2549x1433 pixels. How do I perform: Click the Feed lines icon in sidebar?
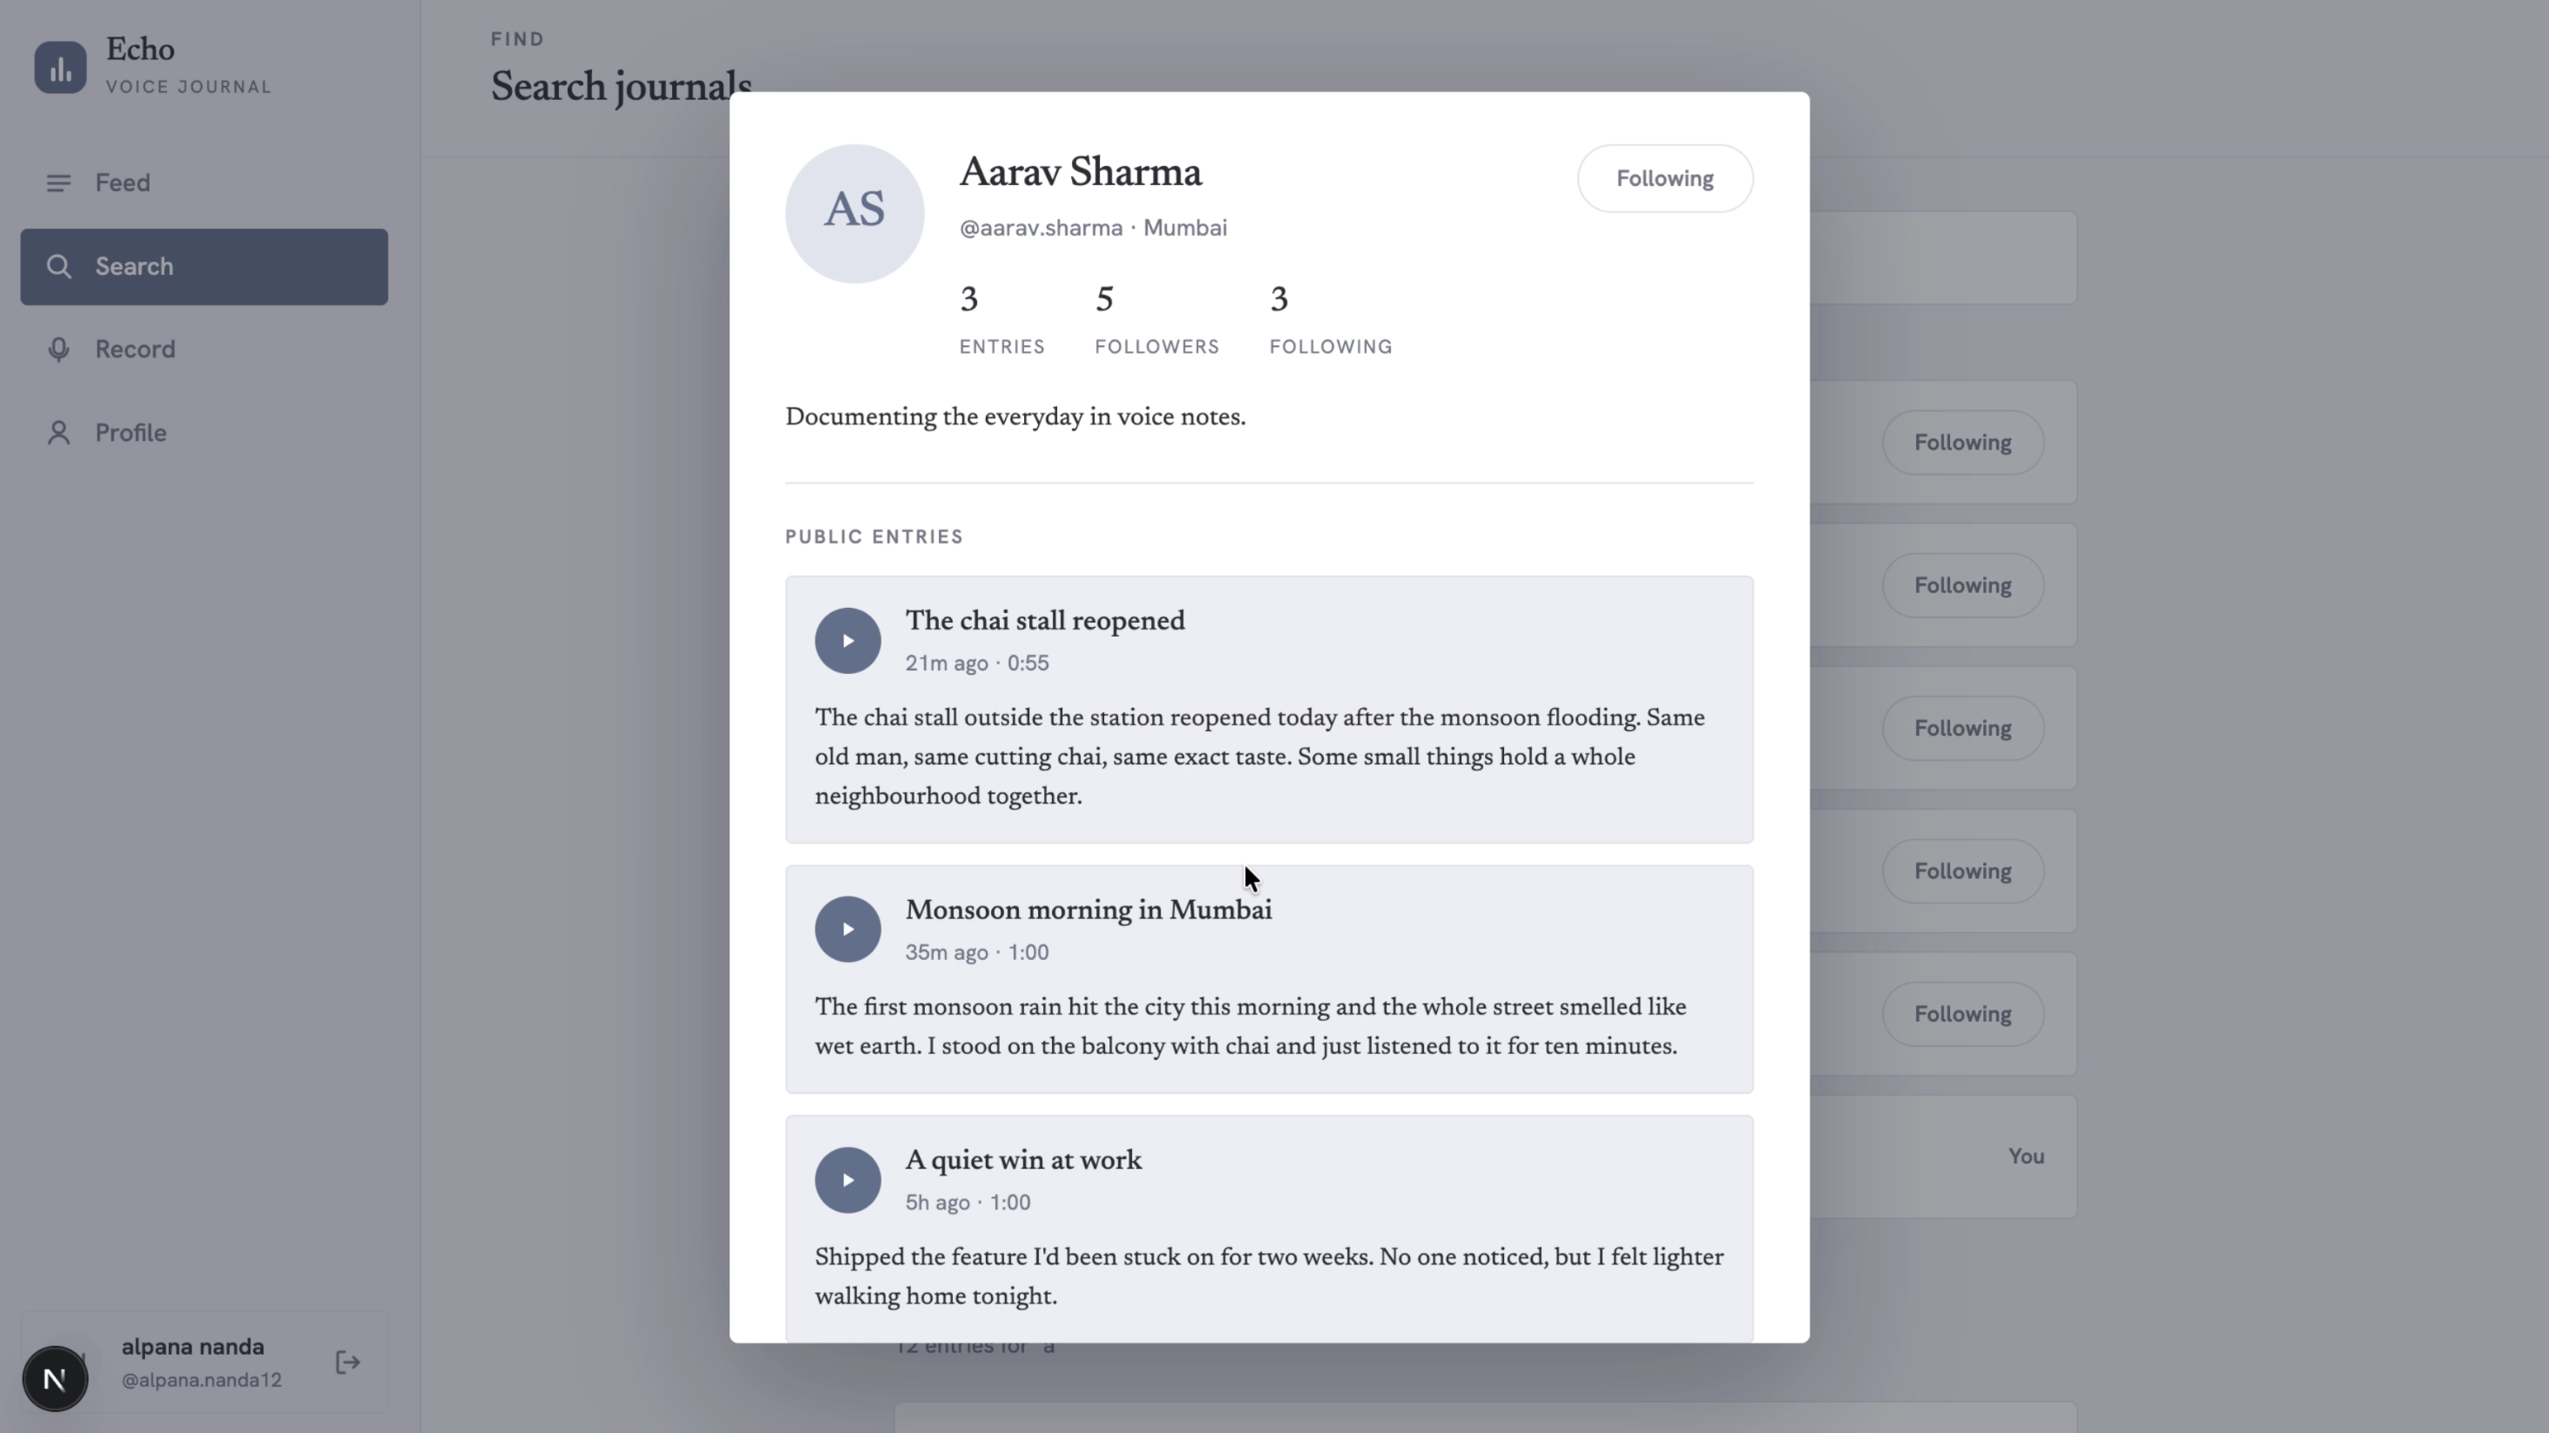coord(58,183)
